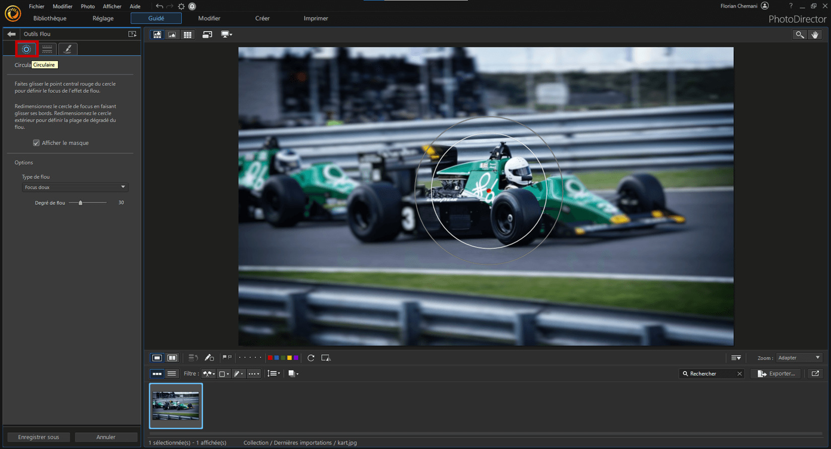Open the label square filter dropdown

coord(224,373)
